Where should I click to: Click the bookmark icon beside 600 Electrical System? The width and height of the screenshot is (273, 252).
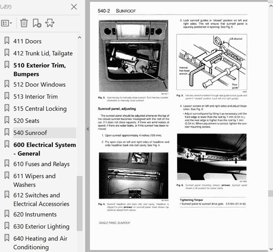[7, 144]
